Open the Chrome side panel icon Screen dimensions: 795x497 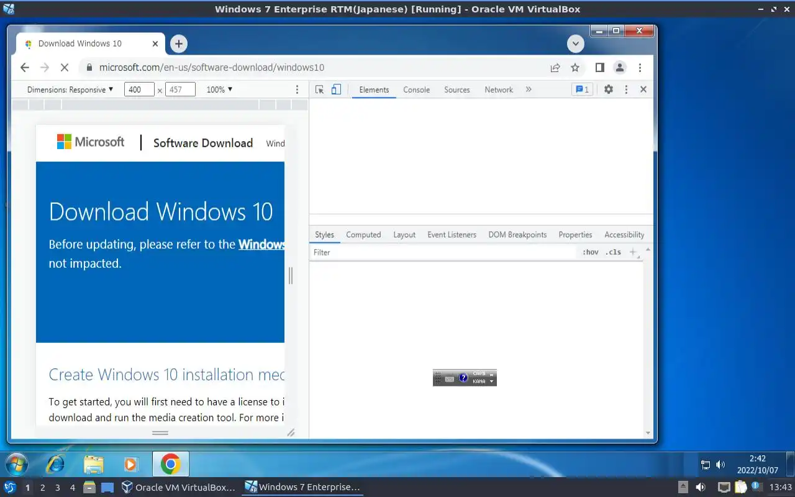(600, 68)
